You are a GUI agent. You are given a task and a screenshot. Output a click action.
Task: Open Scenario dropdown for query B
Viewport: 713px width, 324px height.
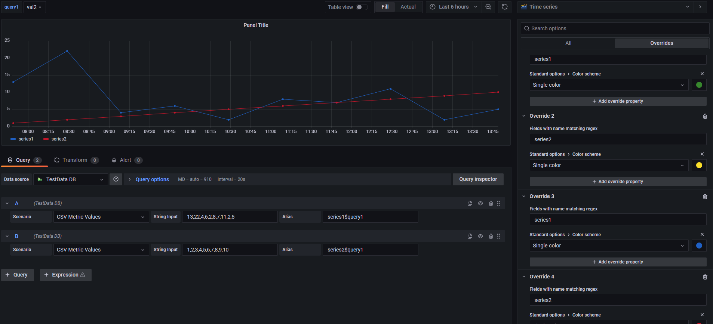point(101,250)
